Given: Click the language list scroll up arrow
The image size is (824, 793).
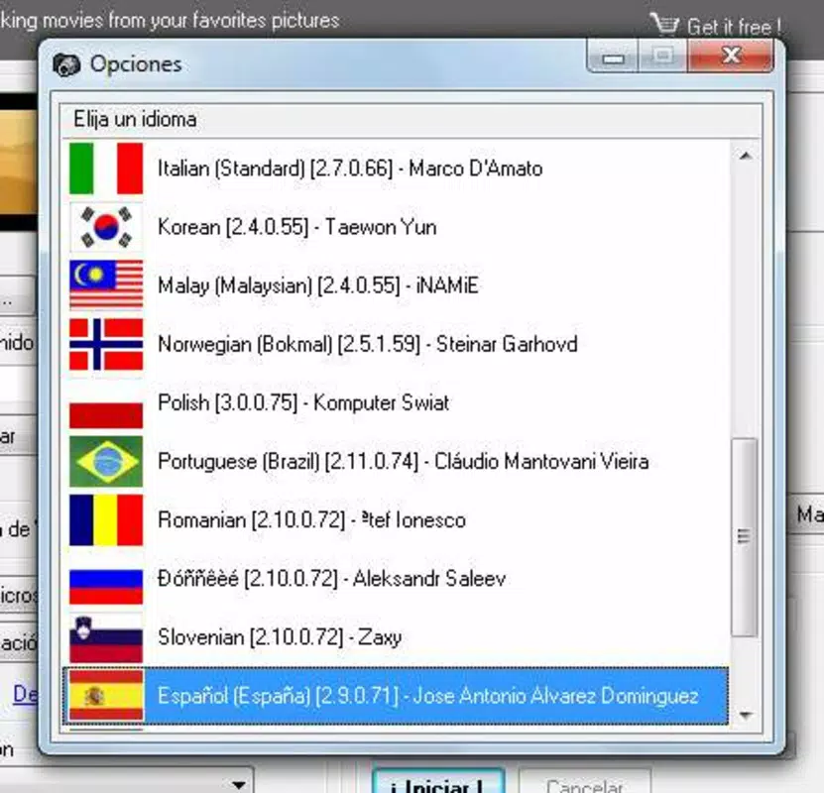Looking at the screenshot, I should coord(746,156).
